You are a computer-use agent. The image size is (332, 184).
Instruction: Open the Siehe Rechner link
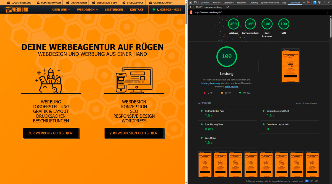pos(232,86)
